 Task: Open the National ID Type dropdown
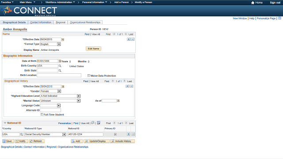(64, 134)
